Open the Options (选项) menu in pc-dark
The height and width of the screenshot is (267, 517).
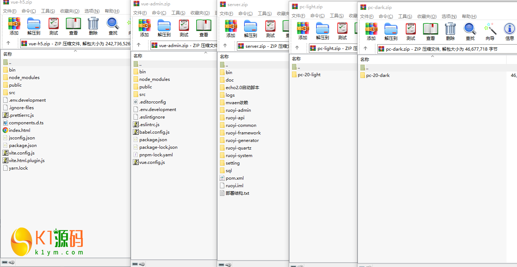pos(449,17)
